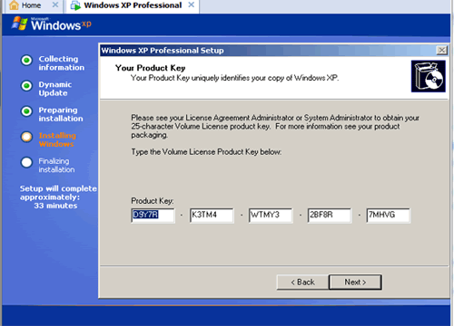The height and width of the screenshot is (326, 454).
Task: Click the virtual machine icon on Windows XP tab
Action: 75,5
